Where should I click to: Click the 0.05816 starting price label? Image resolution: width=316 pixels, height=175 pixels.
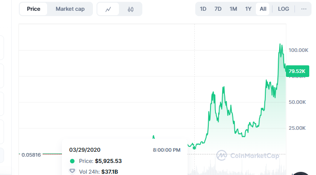pyautogui.click(x=31, y=155)
